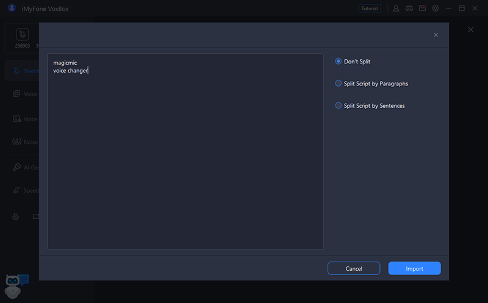
Task: Close the import dialog with X
Action: tap(436, 35)
